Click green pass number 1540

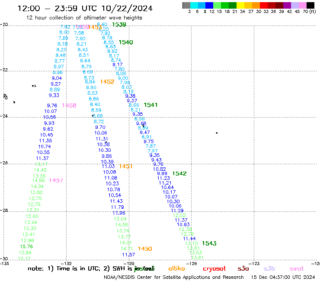pyautogui.click(x=126, y=42)
